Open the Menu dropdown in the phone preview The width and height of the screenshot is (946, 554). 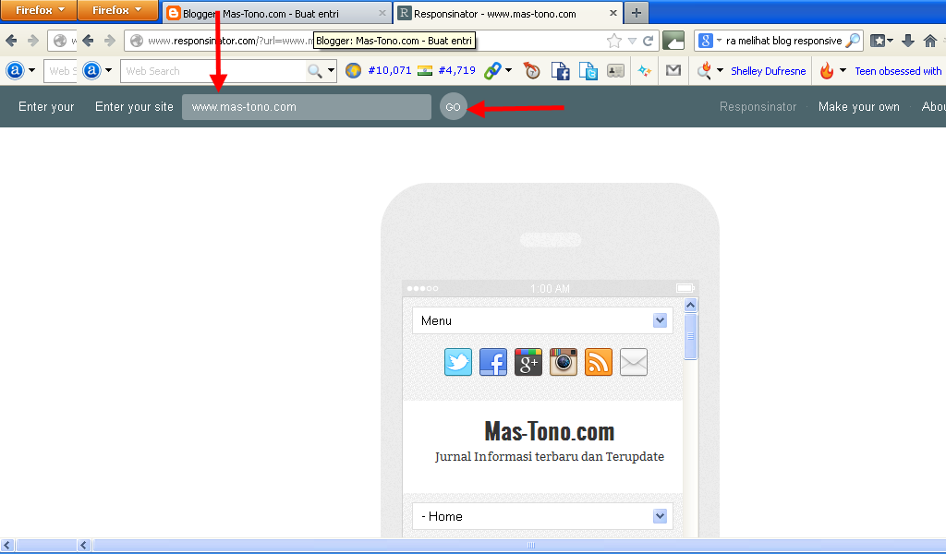click(x=543, y=320)
